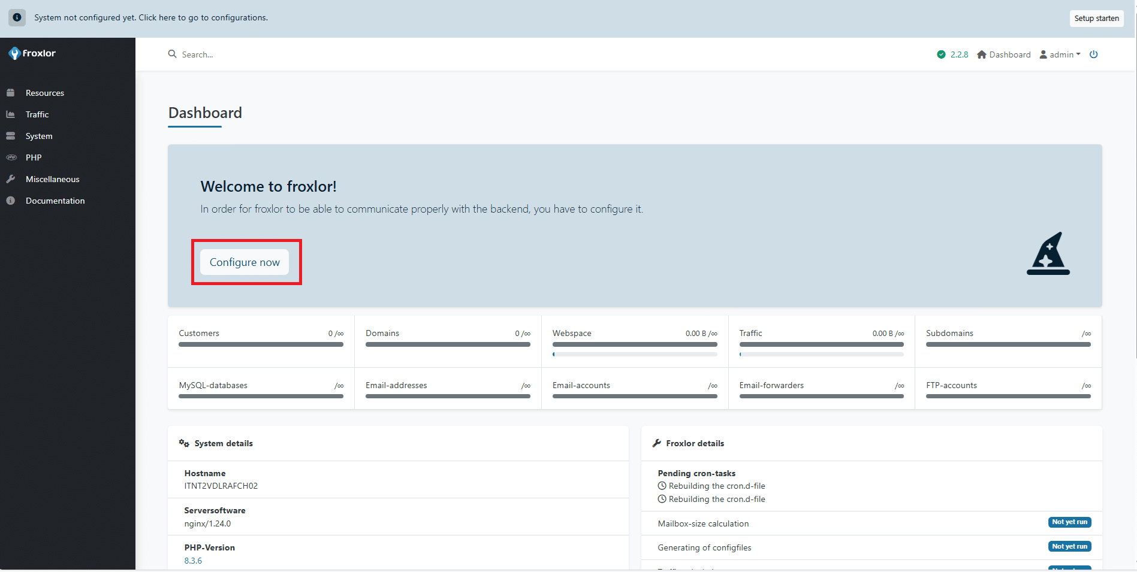Click the Dashboard home icon

pos(982,55)
